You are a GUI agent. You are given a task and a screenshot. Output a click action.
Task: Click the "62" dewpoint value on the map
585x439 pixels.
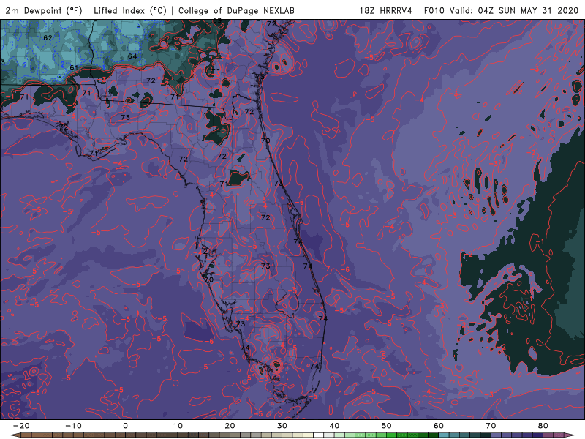point(48,38)
